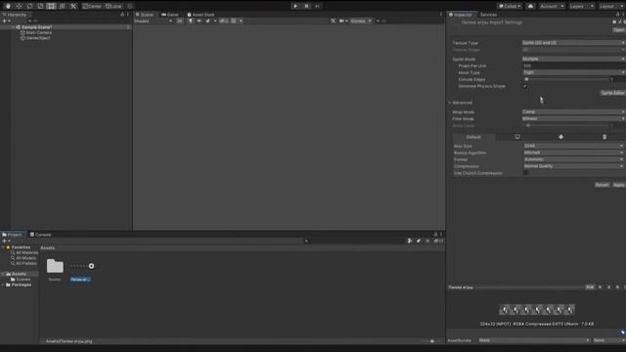
Task: Click the scene camera settings icon
Action: coord(342,21)
